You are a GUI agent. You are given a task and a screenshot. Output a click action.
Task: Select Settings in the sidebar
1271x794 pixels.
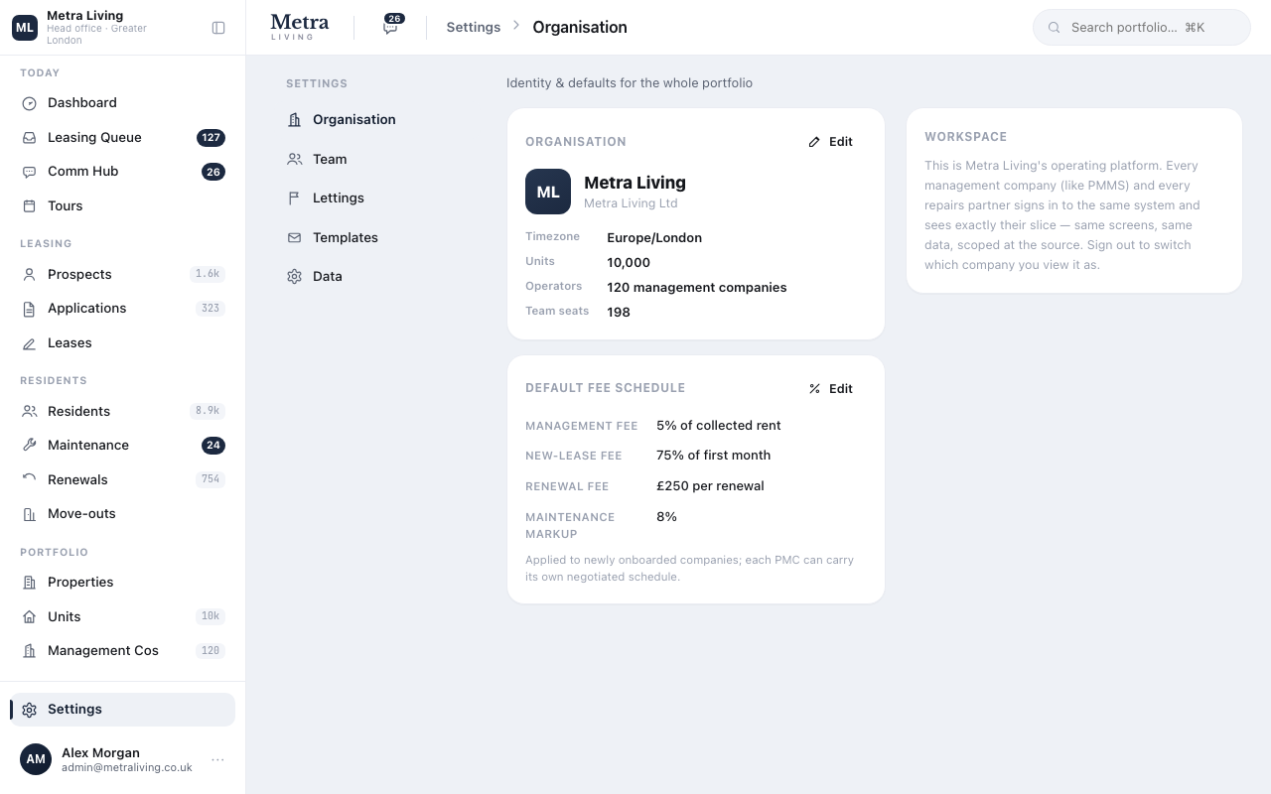point(123,710)
